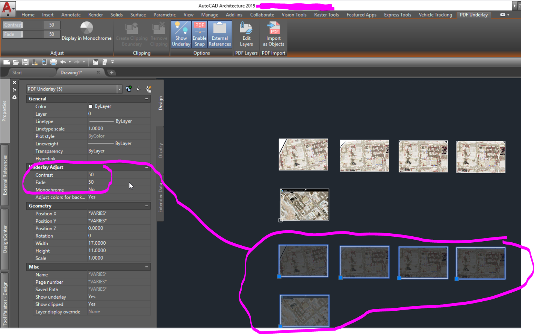534x334 pixels.
Task: Collapse the Underlay Adjust section
Action: pos(147,167)
